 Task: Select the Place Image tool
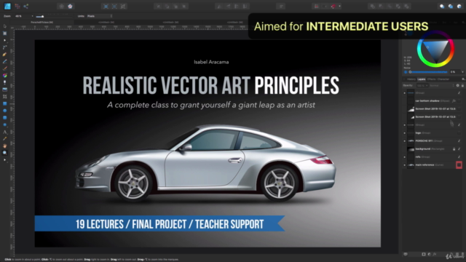(5, 90)
